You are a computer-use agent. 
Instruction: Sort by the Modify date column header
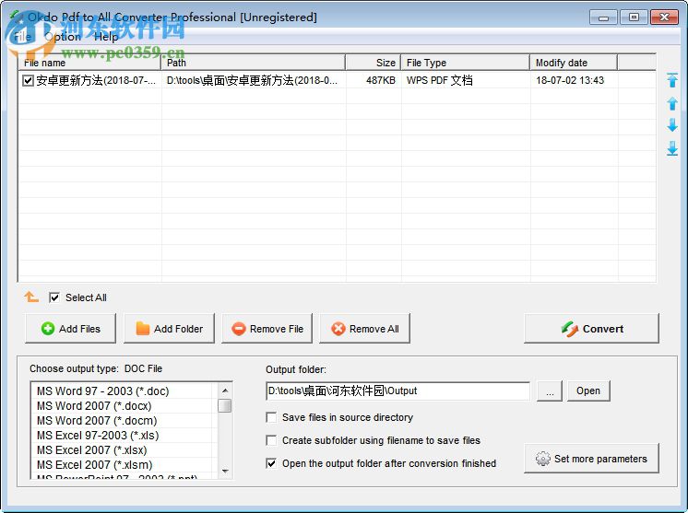pos(574,63)
